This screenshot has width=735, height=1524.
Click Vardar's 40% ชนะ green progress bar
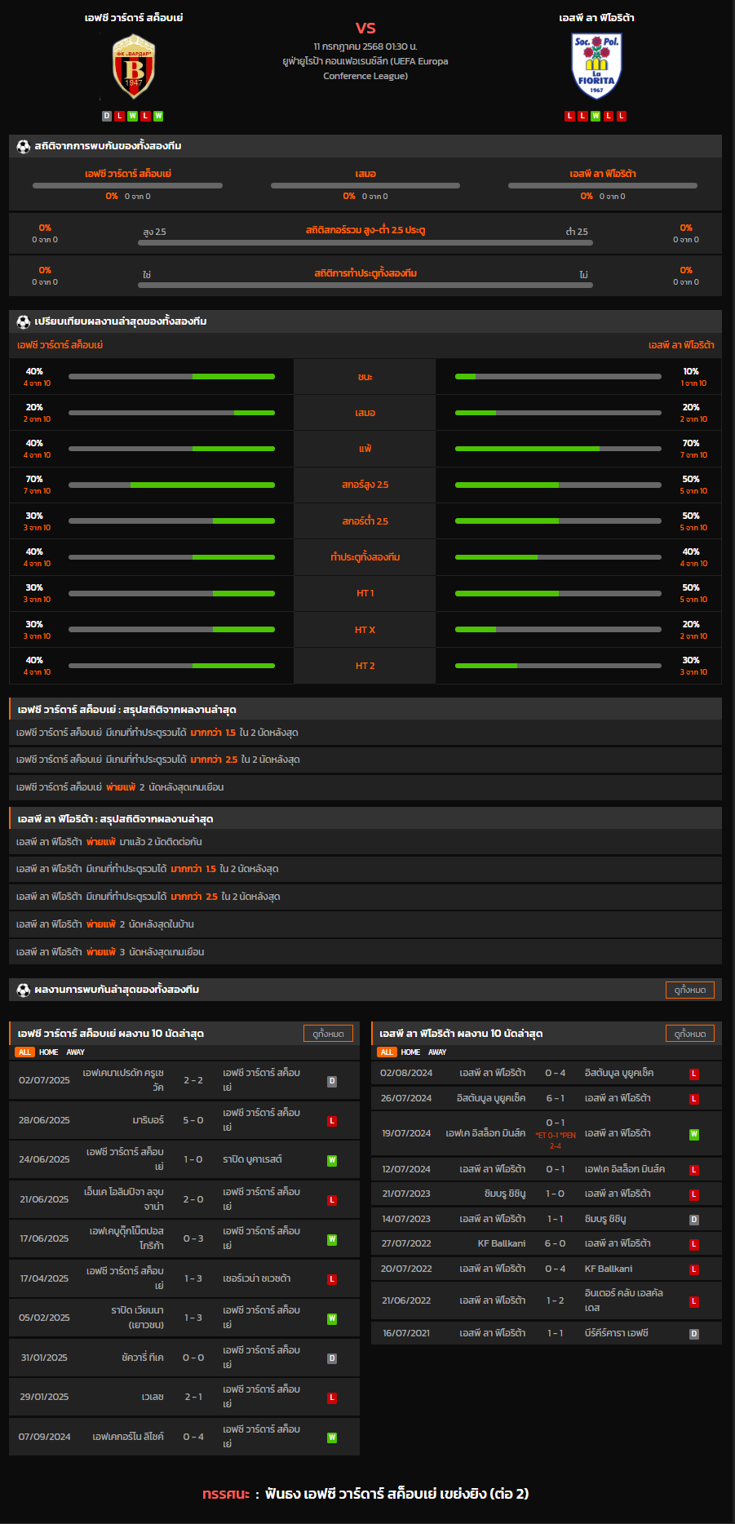pyautogui.click(x=233, y=377)
